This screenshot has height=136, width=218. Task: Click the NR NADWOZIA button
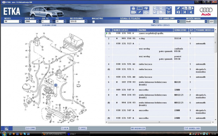[138, 128]
